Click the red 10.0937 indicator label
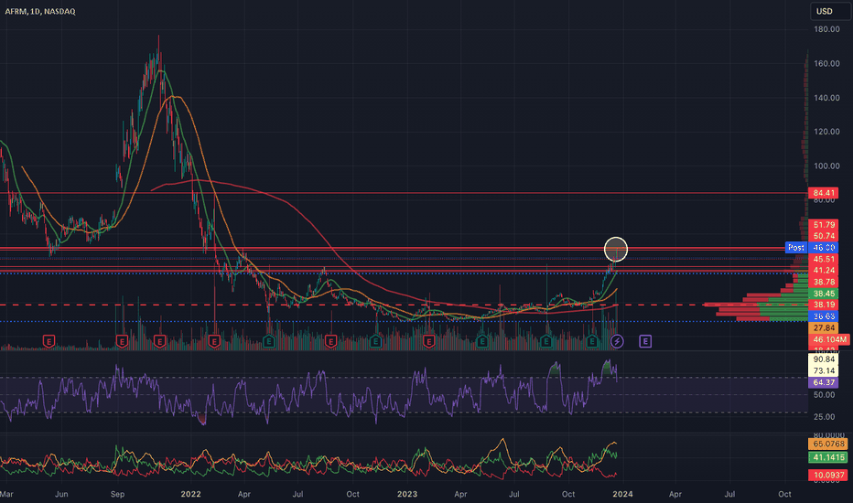853x503 pixels. (828, 476)
